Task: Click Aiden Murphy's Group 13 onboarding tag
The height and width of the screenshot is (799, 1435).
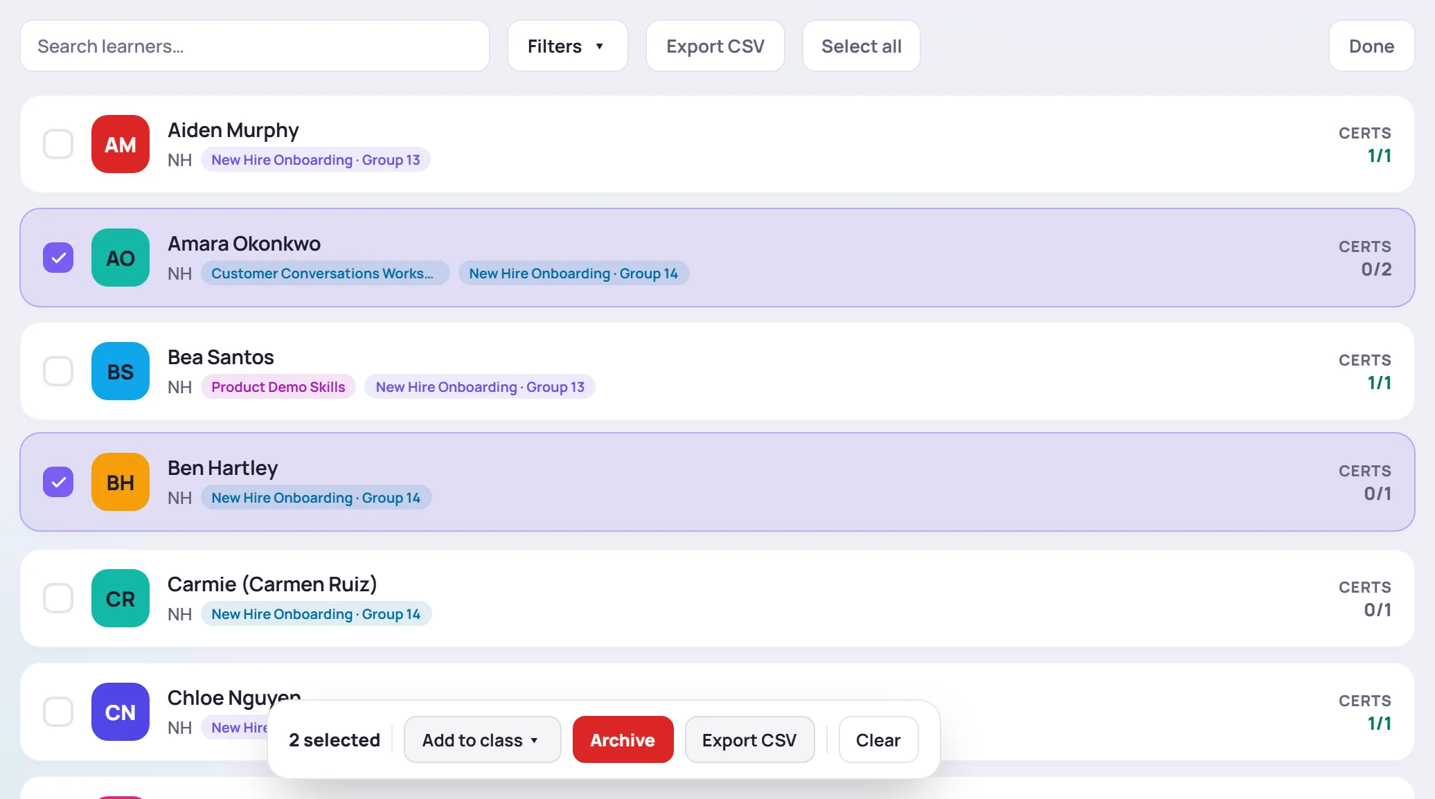Action: pyautogui.click(x=316, y=160)
